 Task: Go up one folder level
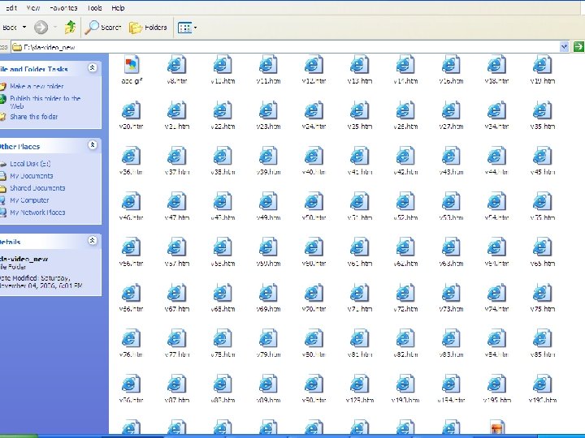(70, 28)
